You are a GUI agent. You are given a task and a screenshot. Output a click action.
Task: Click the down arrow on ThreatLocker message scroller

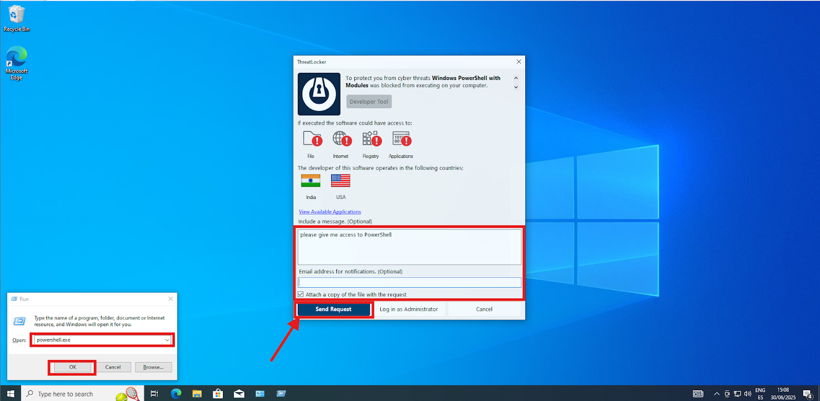(x=516, y=87)
